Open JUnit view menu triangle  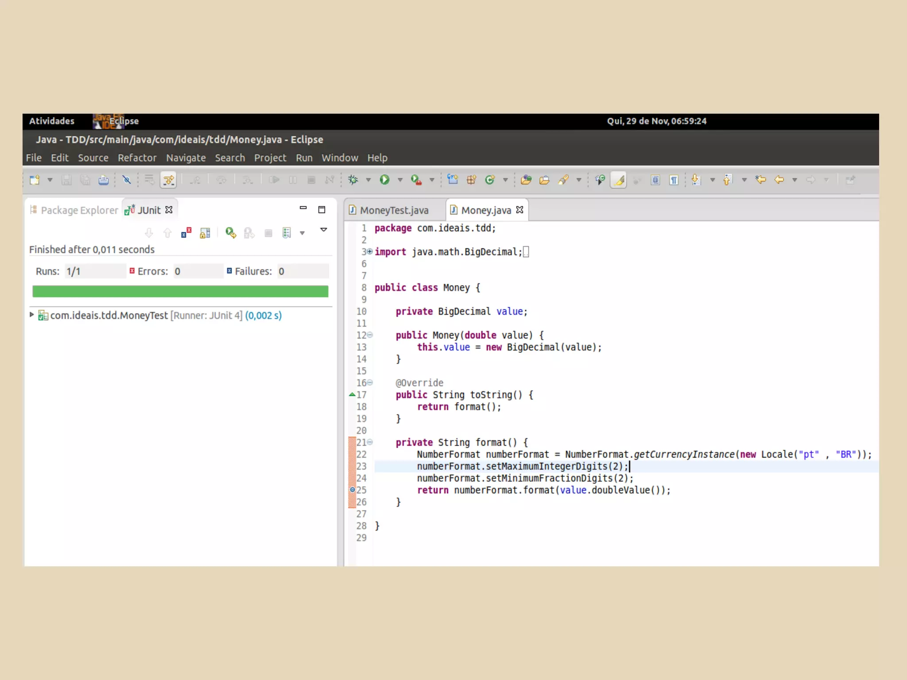(x=324, y=230)
